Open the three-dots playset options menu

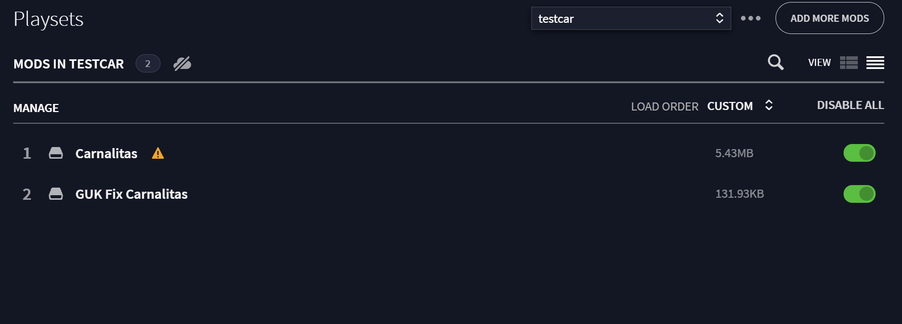tap(751, 18)
